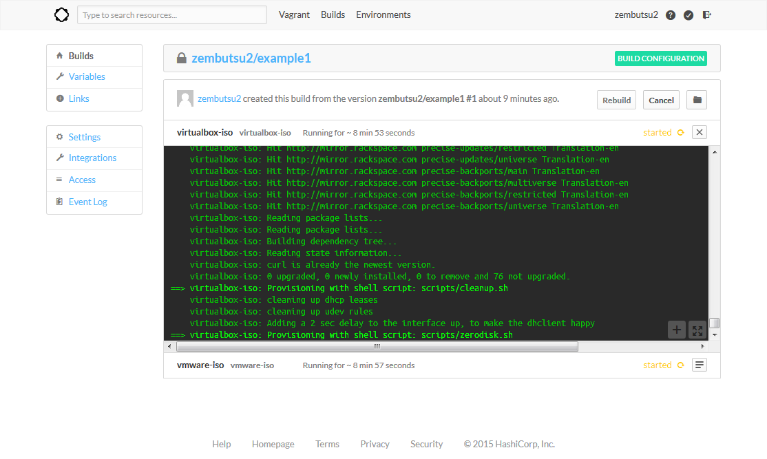The image size is (767, 459).
Task: Click the Atlas octagon logo
Action: pos(62,14)
